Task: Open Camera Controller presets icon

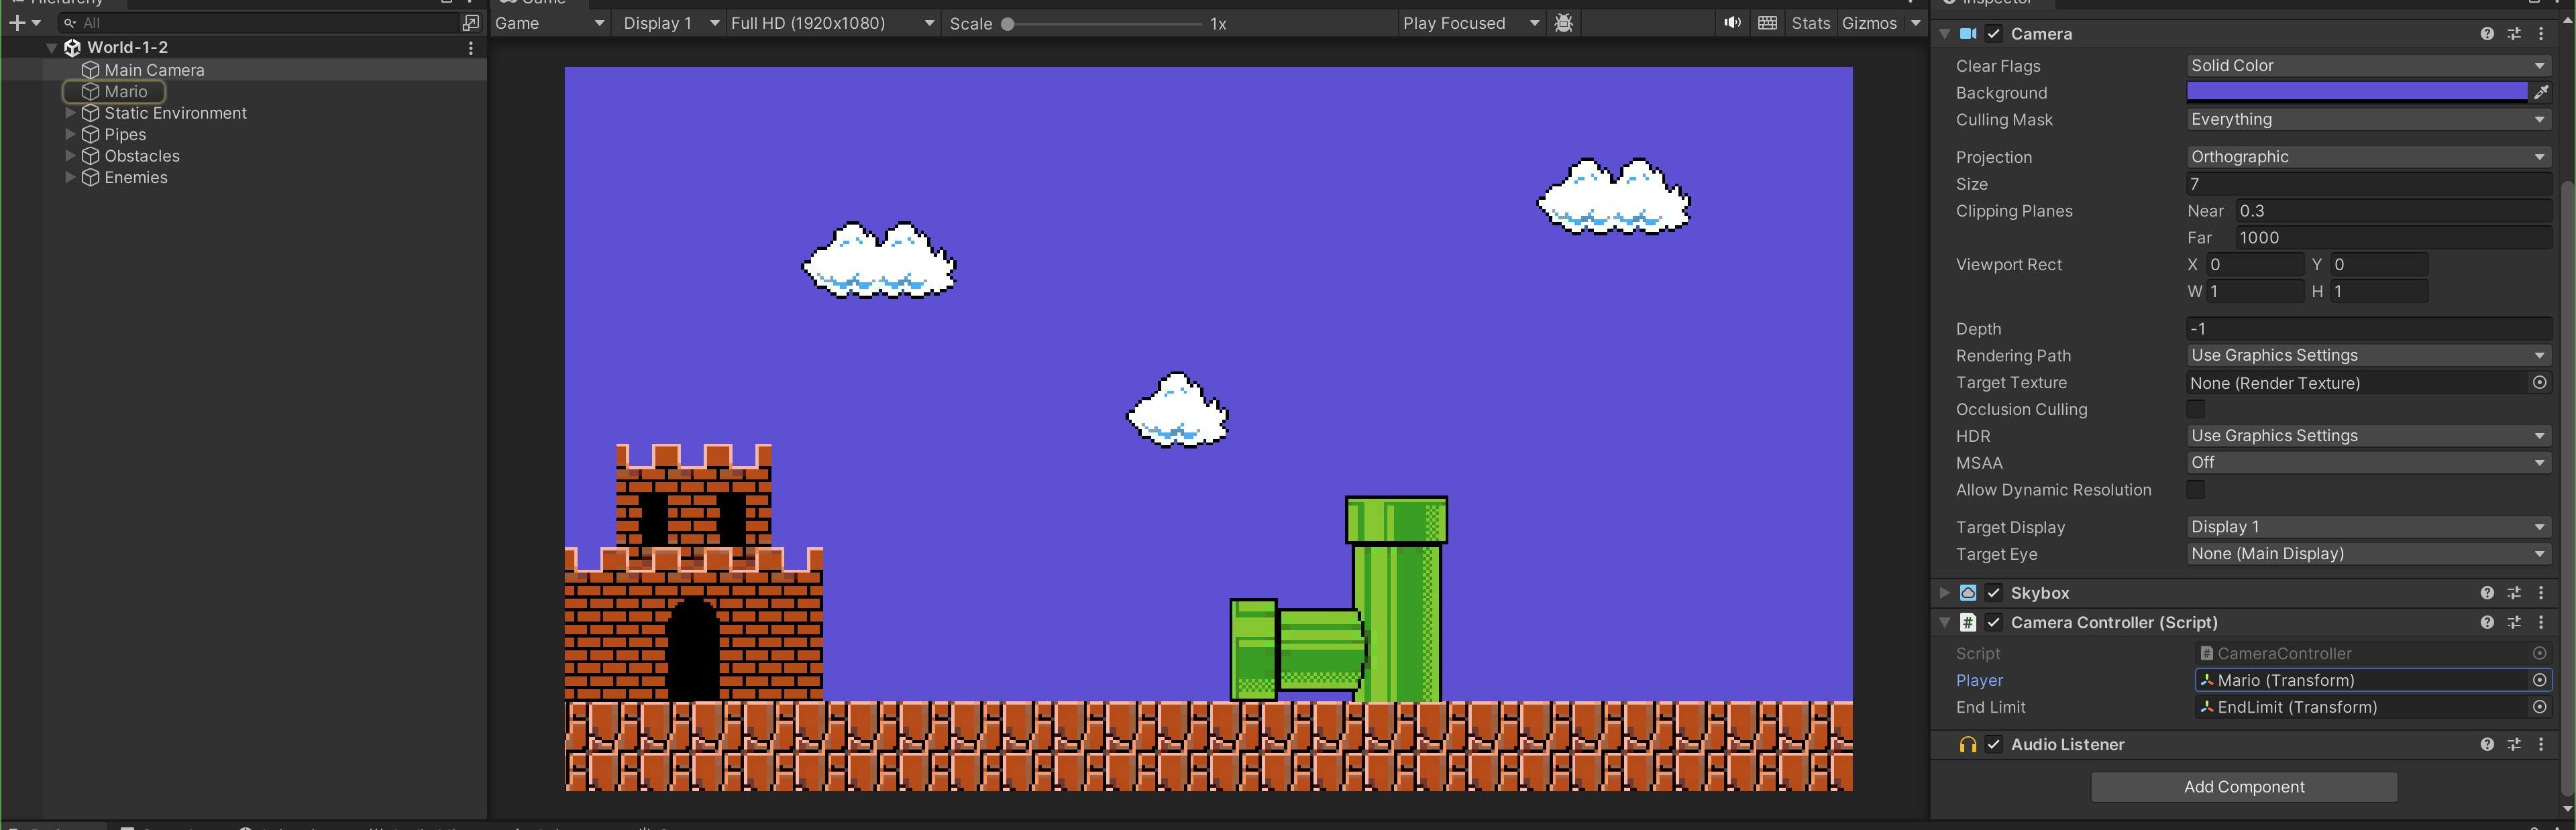Action: (2514, 622)
